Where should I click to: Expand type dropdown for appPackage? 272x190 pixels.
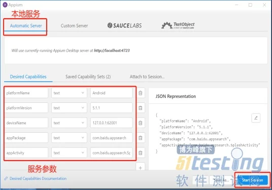[69, 138]
